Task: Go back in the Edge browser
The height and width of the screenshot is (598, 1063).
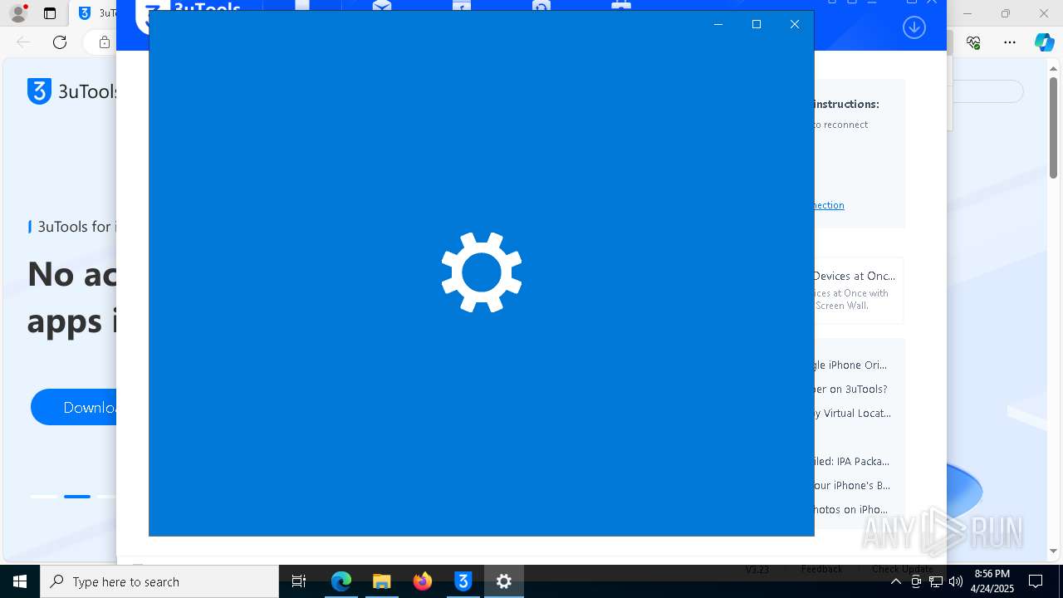Action: pos(23,42)
